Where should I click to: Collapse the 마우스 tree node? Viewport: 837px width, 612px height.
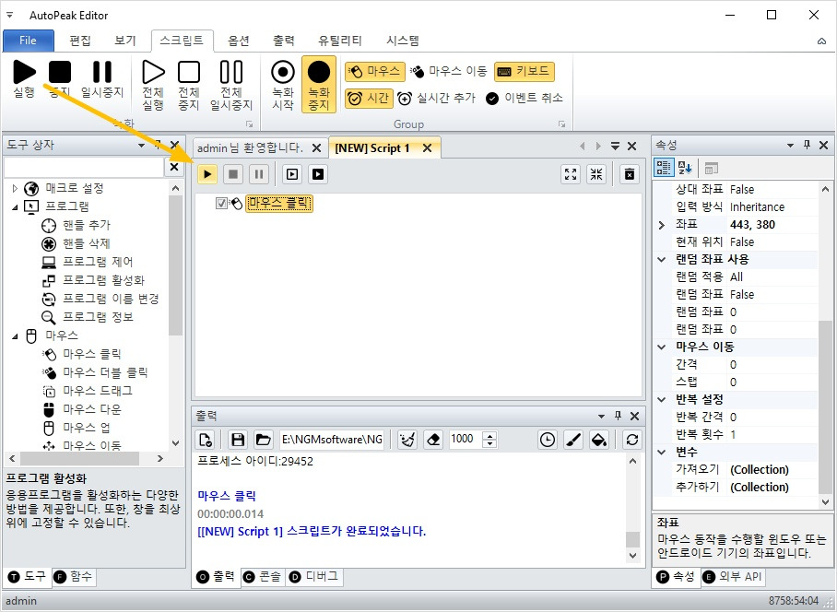[x=15, y=335]
